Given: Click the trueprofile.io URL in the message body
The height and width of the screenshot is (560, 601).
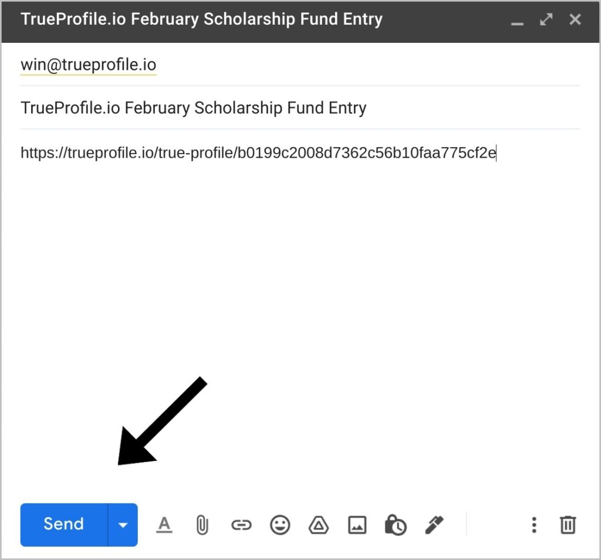Looking at the screenshot, I should click(258, 153).
